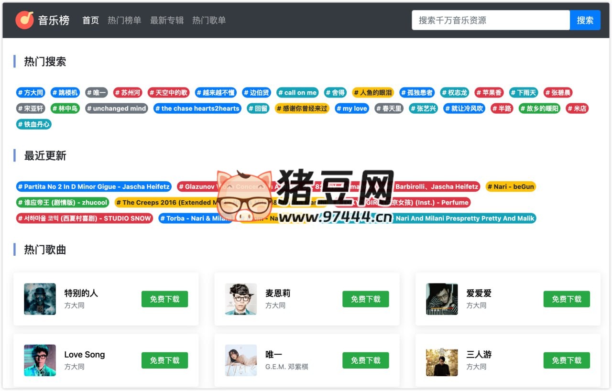This screenshot has width=612, height=391.
Task: Click the Nari - beGun tag
Action: tap(511, 186)
